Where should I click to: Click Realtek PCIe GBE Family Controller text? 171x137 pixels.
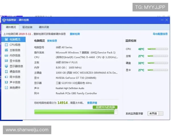coord(76,93)
